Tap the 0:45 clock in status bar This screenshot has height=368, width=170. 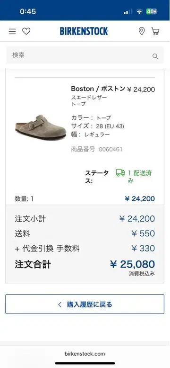click(x=28, y=11)
